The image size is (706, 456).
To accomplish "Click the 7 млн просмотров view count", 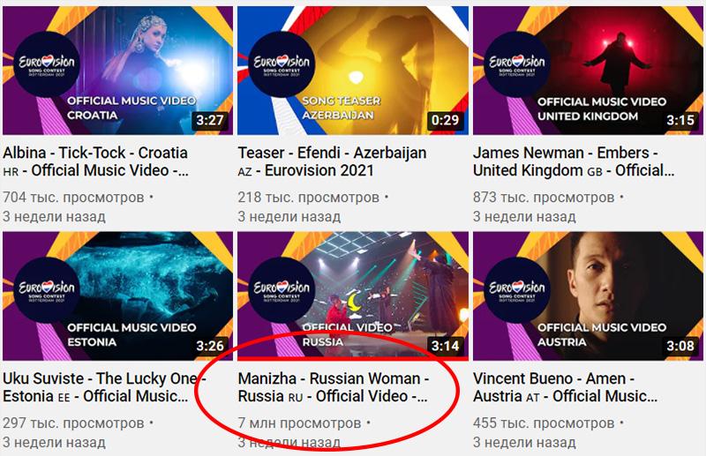I will (299, 423).
